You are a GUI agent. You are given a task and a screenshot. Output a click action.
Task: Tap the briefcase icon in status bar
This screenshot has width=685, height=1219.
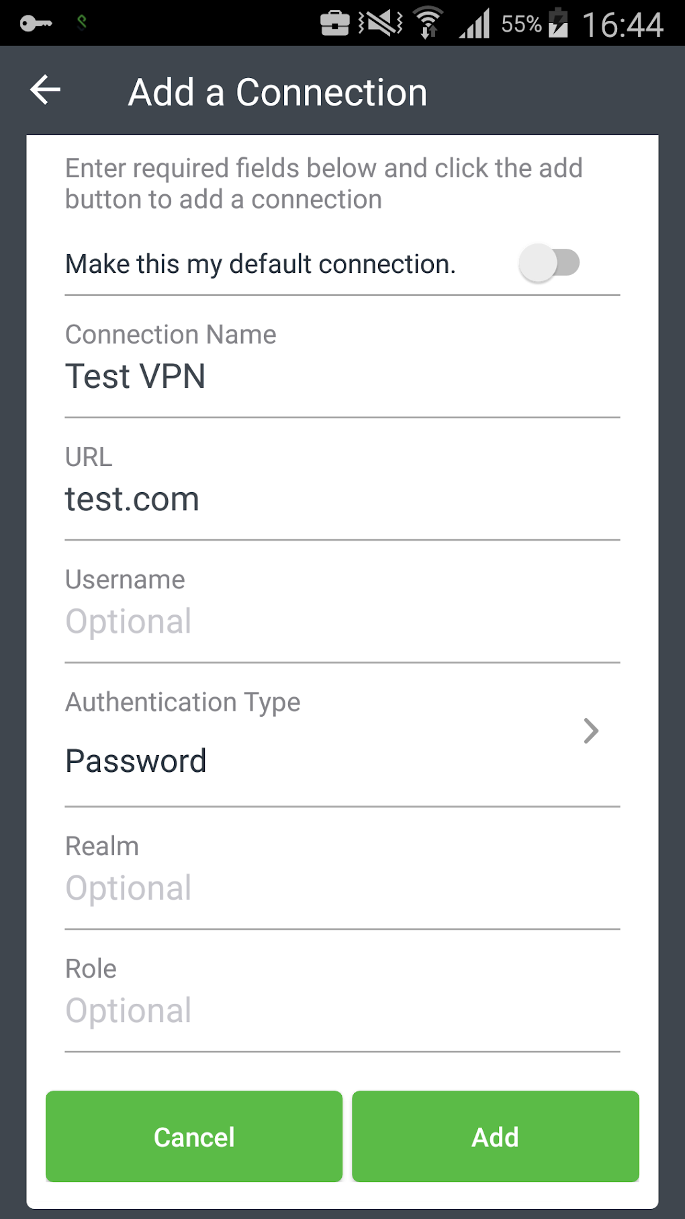[334, 24]
